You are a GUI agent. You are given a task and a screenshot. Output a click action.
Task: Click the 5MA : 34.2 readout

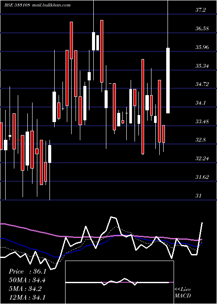pos(25,289)
